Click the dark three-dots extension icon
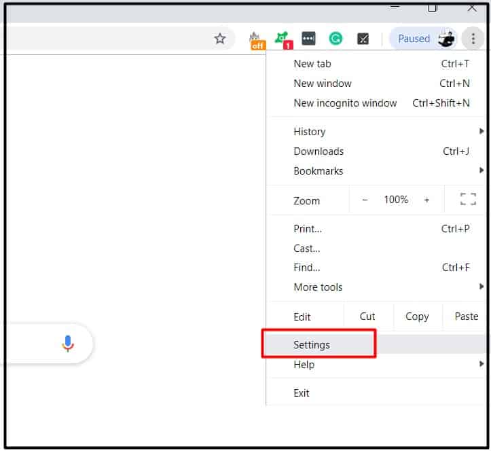This screenshot has width=491, height=453. coord(308,39)
